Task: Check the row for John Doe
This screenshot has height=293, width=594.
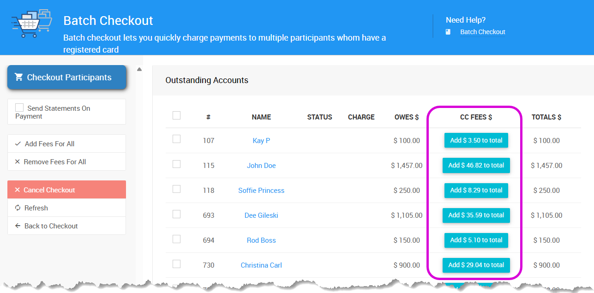Action: (176, 164)
